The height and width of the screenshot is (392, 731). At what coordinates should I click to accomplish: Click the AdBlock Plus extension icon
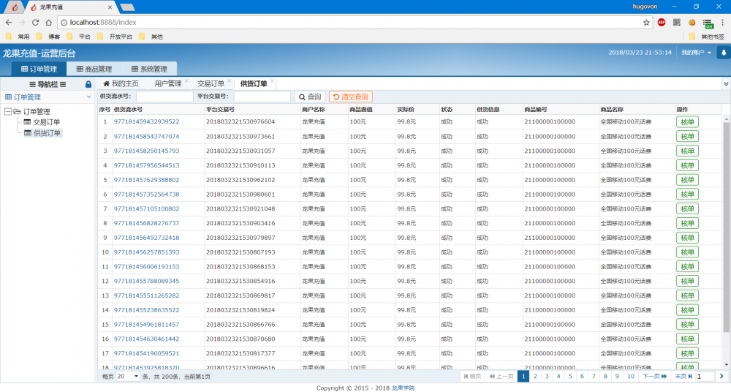(662, 23)
